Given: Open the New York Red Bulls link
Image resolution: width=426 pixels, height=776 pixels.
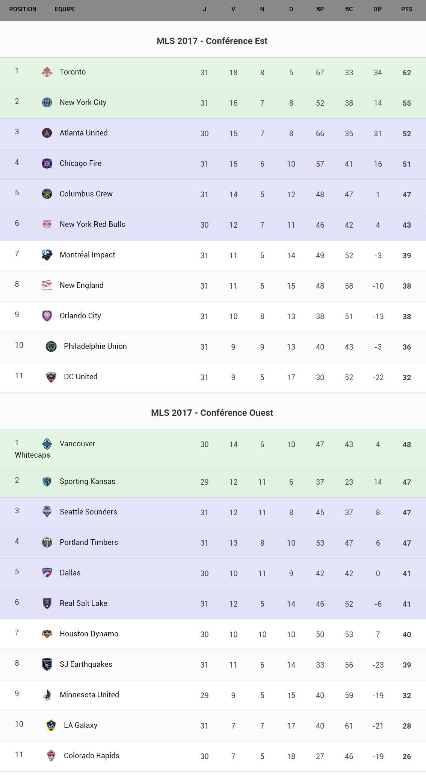Looking at the screenshot, I should pos(92,224).
